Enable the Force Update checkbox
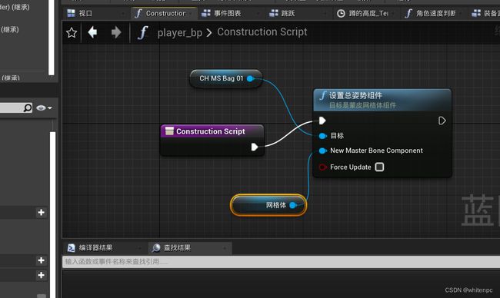Image resolution: width=500 pixels, height=298 pixels. point(379,167)
